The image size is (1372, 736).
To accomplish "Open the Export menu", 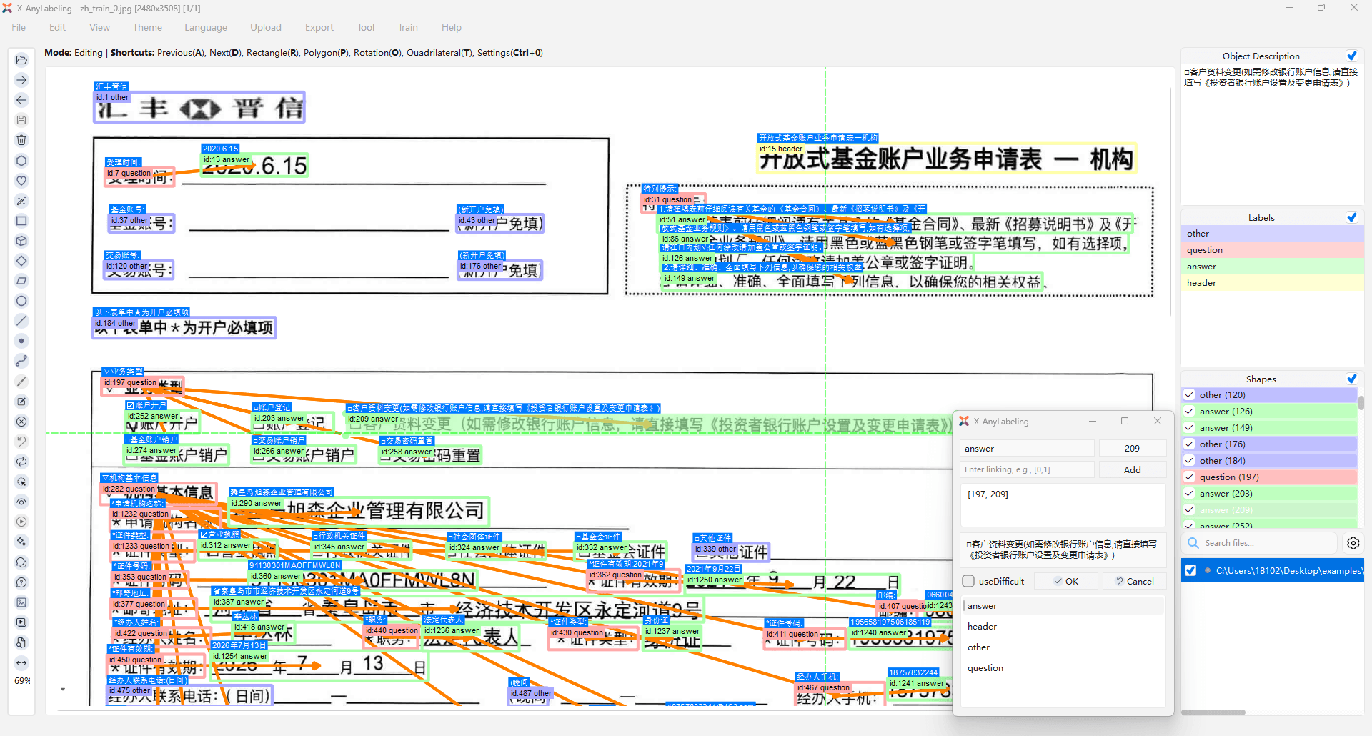I will (x=319, y=27).
